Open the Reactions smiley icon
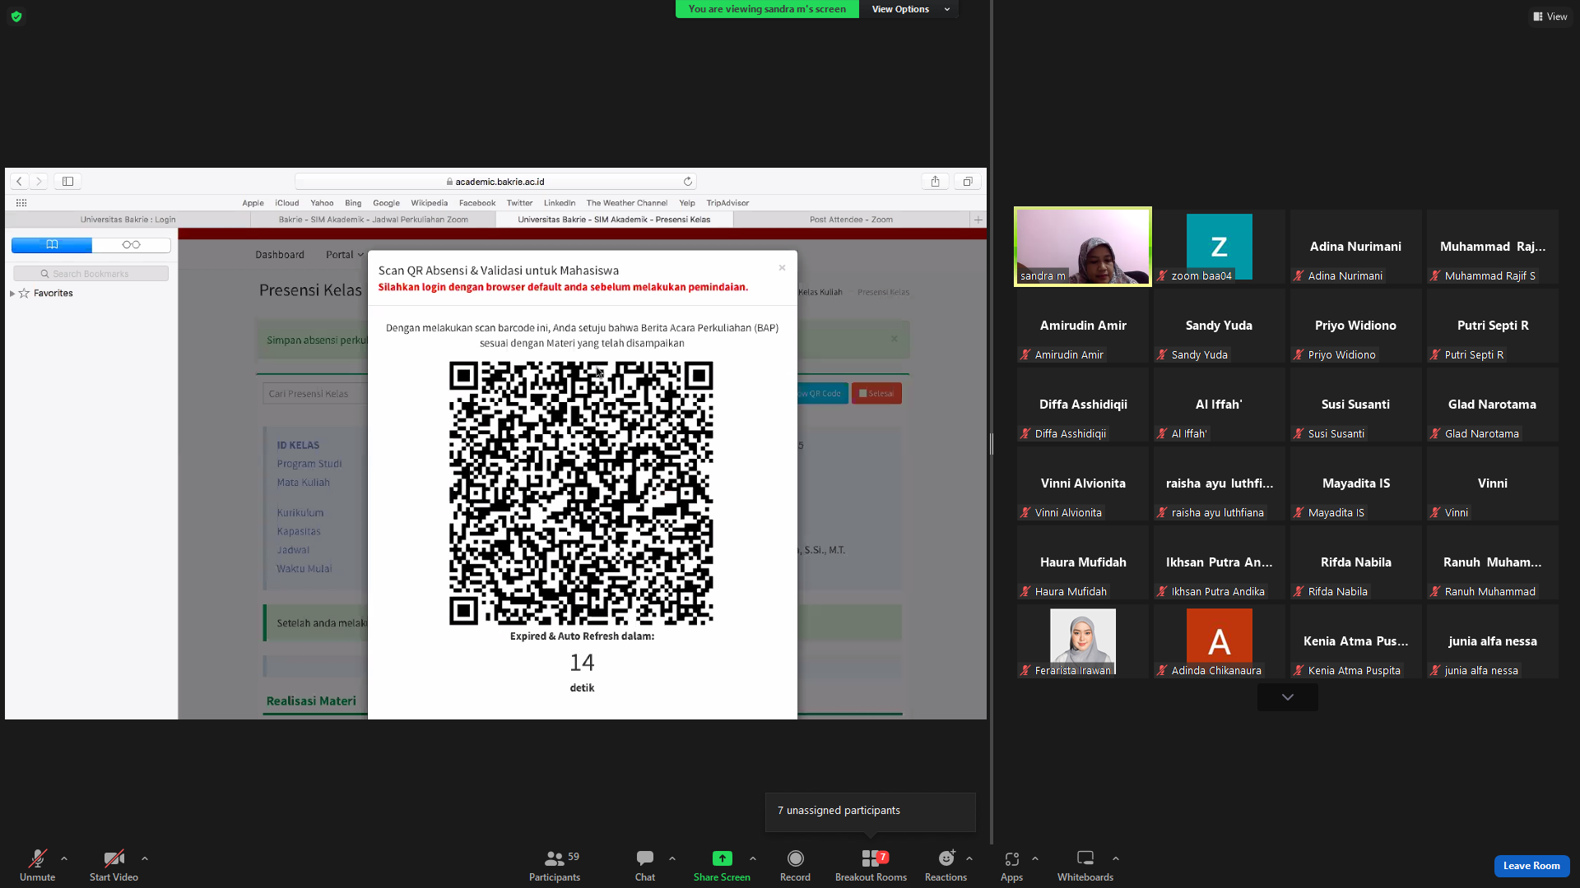This screenshot has height=888, width=1580. coord(946,859)
